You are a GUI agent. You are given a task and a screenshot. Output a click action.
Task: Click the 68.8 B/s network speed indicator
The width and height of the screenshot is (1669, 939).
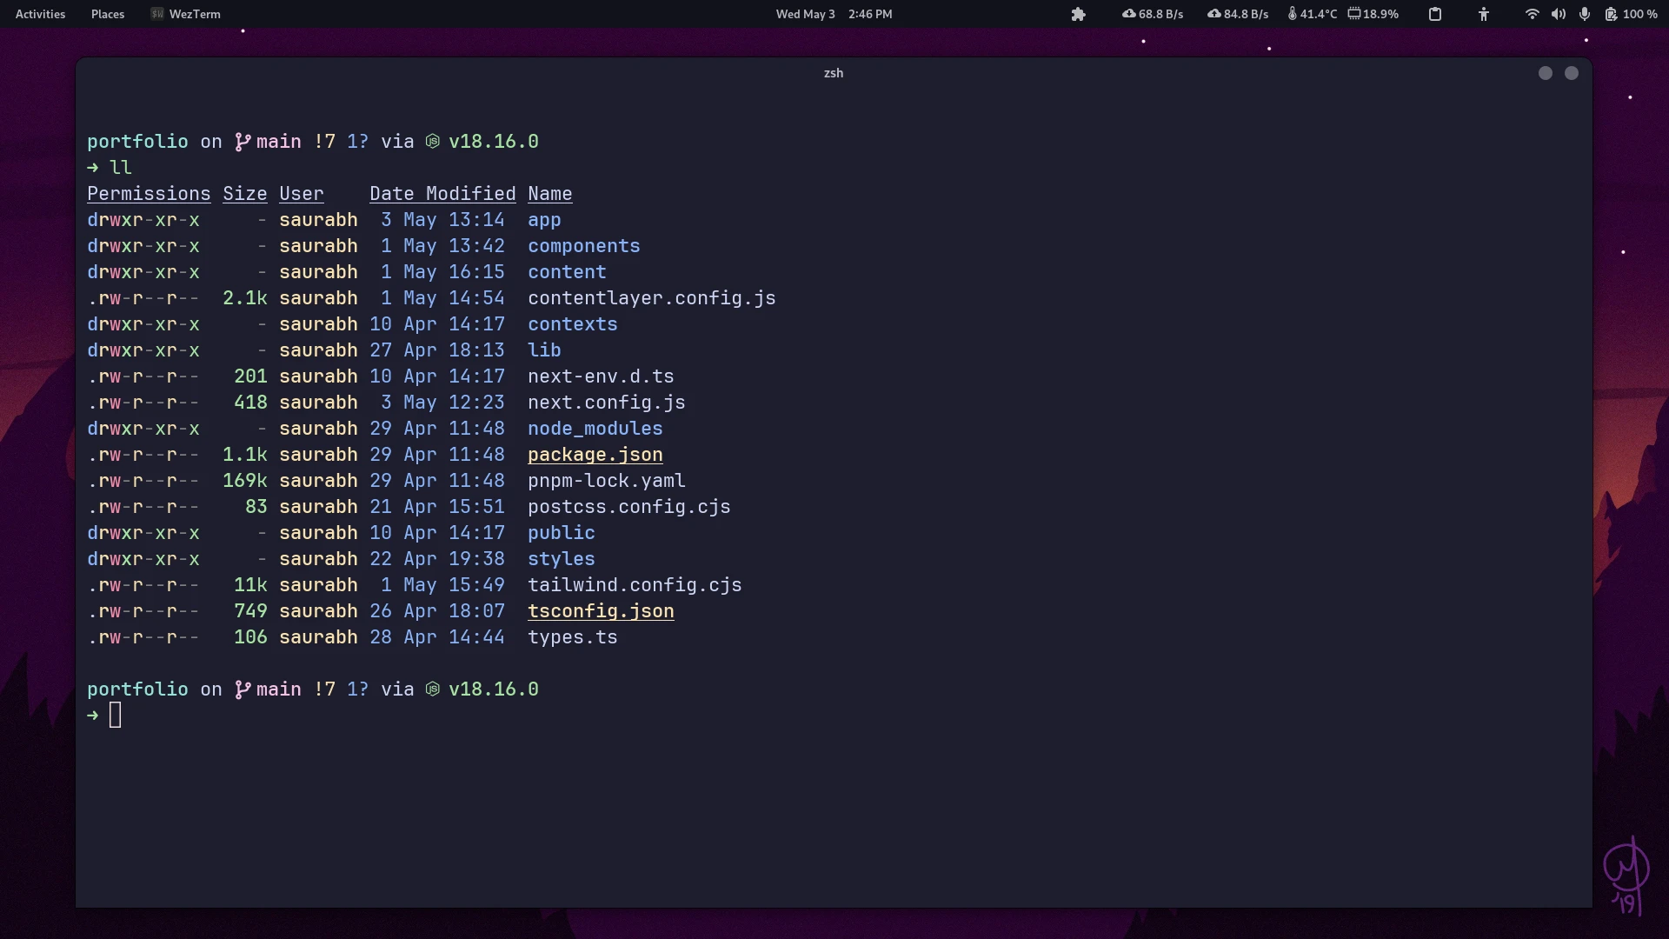pos(1153,14)
